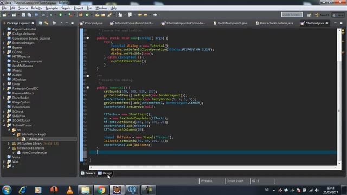Click the Run External Tools toolbar icon

(x=70, y=15)
